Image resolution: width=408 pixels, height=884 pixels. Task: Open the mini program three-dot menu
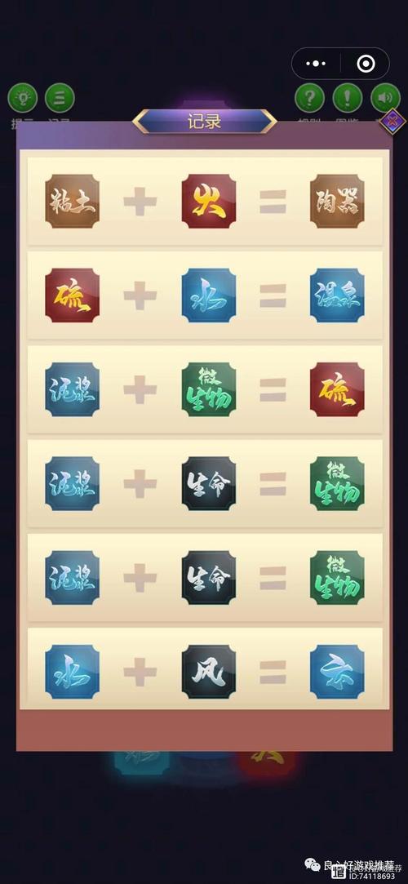point(316,63)
